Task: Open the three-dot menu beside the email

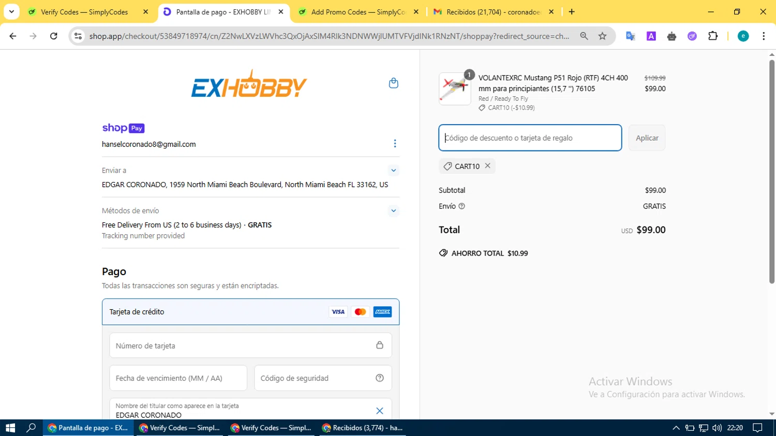Action: 395,144
